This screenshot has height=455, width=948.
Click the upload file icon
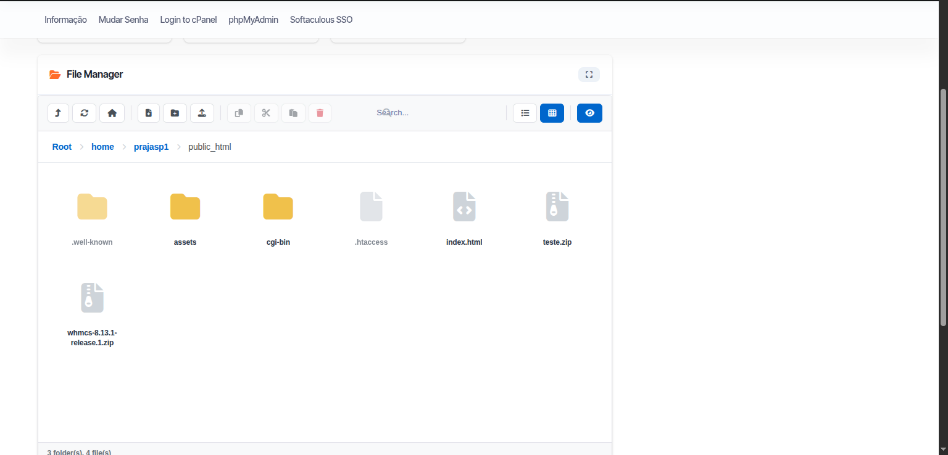pyautogui.click(x=202, y=113)
